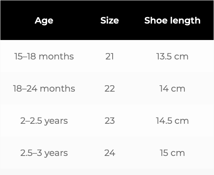Viewport: 214px width, 175px height.
Task: Select the 14 cm shoe length cell
Action: click(x=172, y=89)
